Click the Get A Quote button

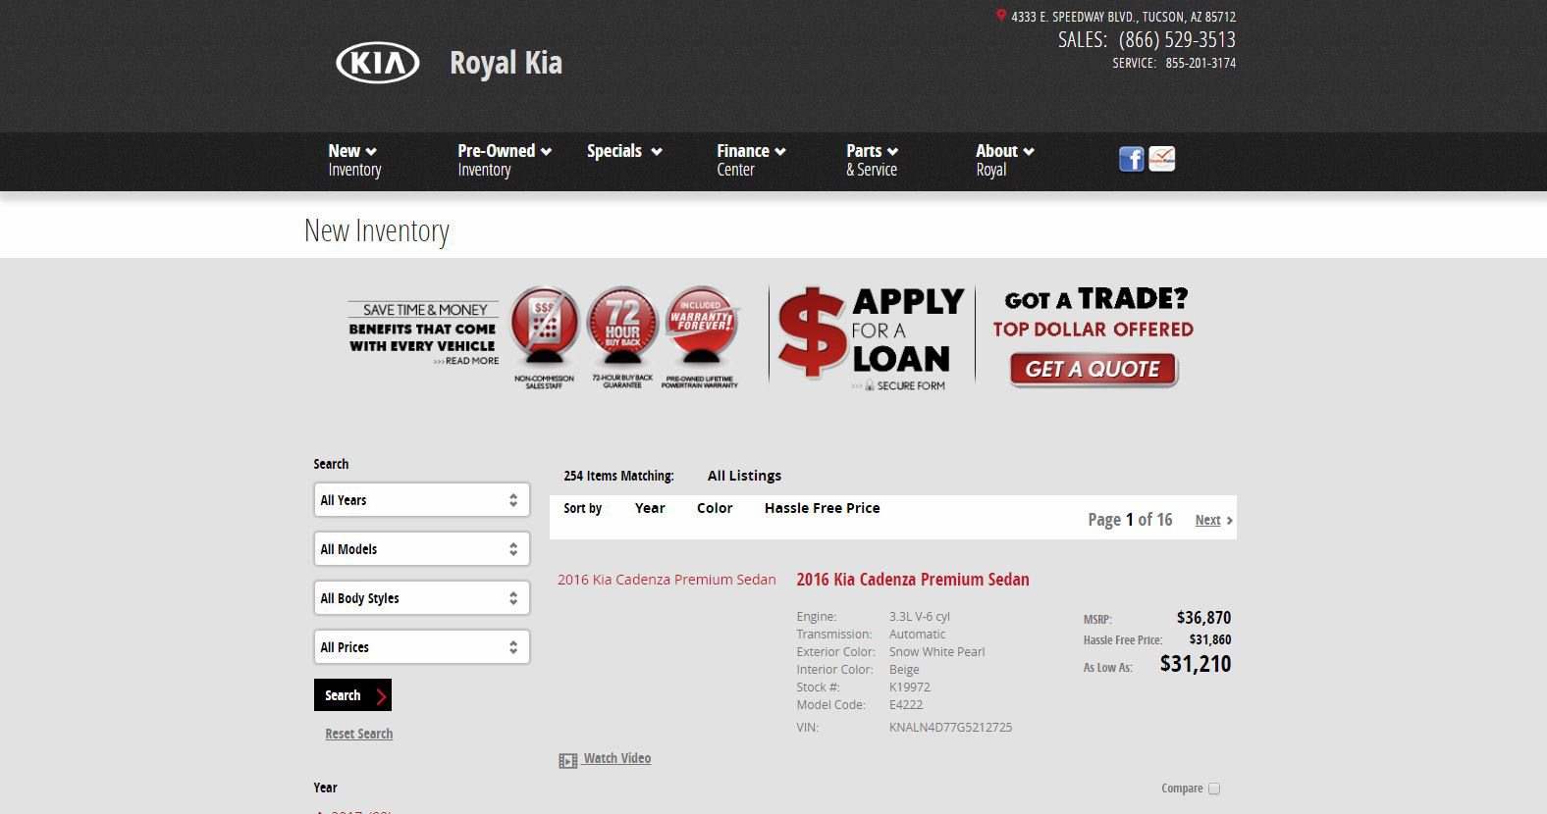(1094, 370)
